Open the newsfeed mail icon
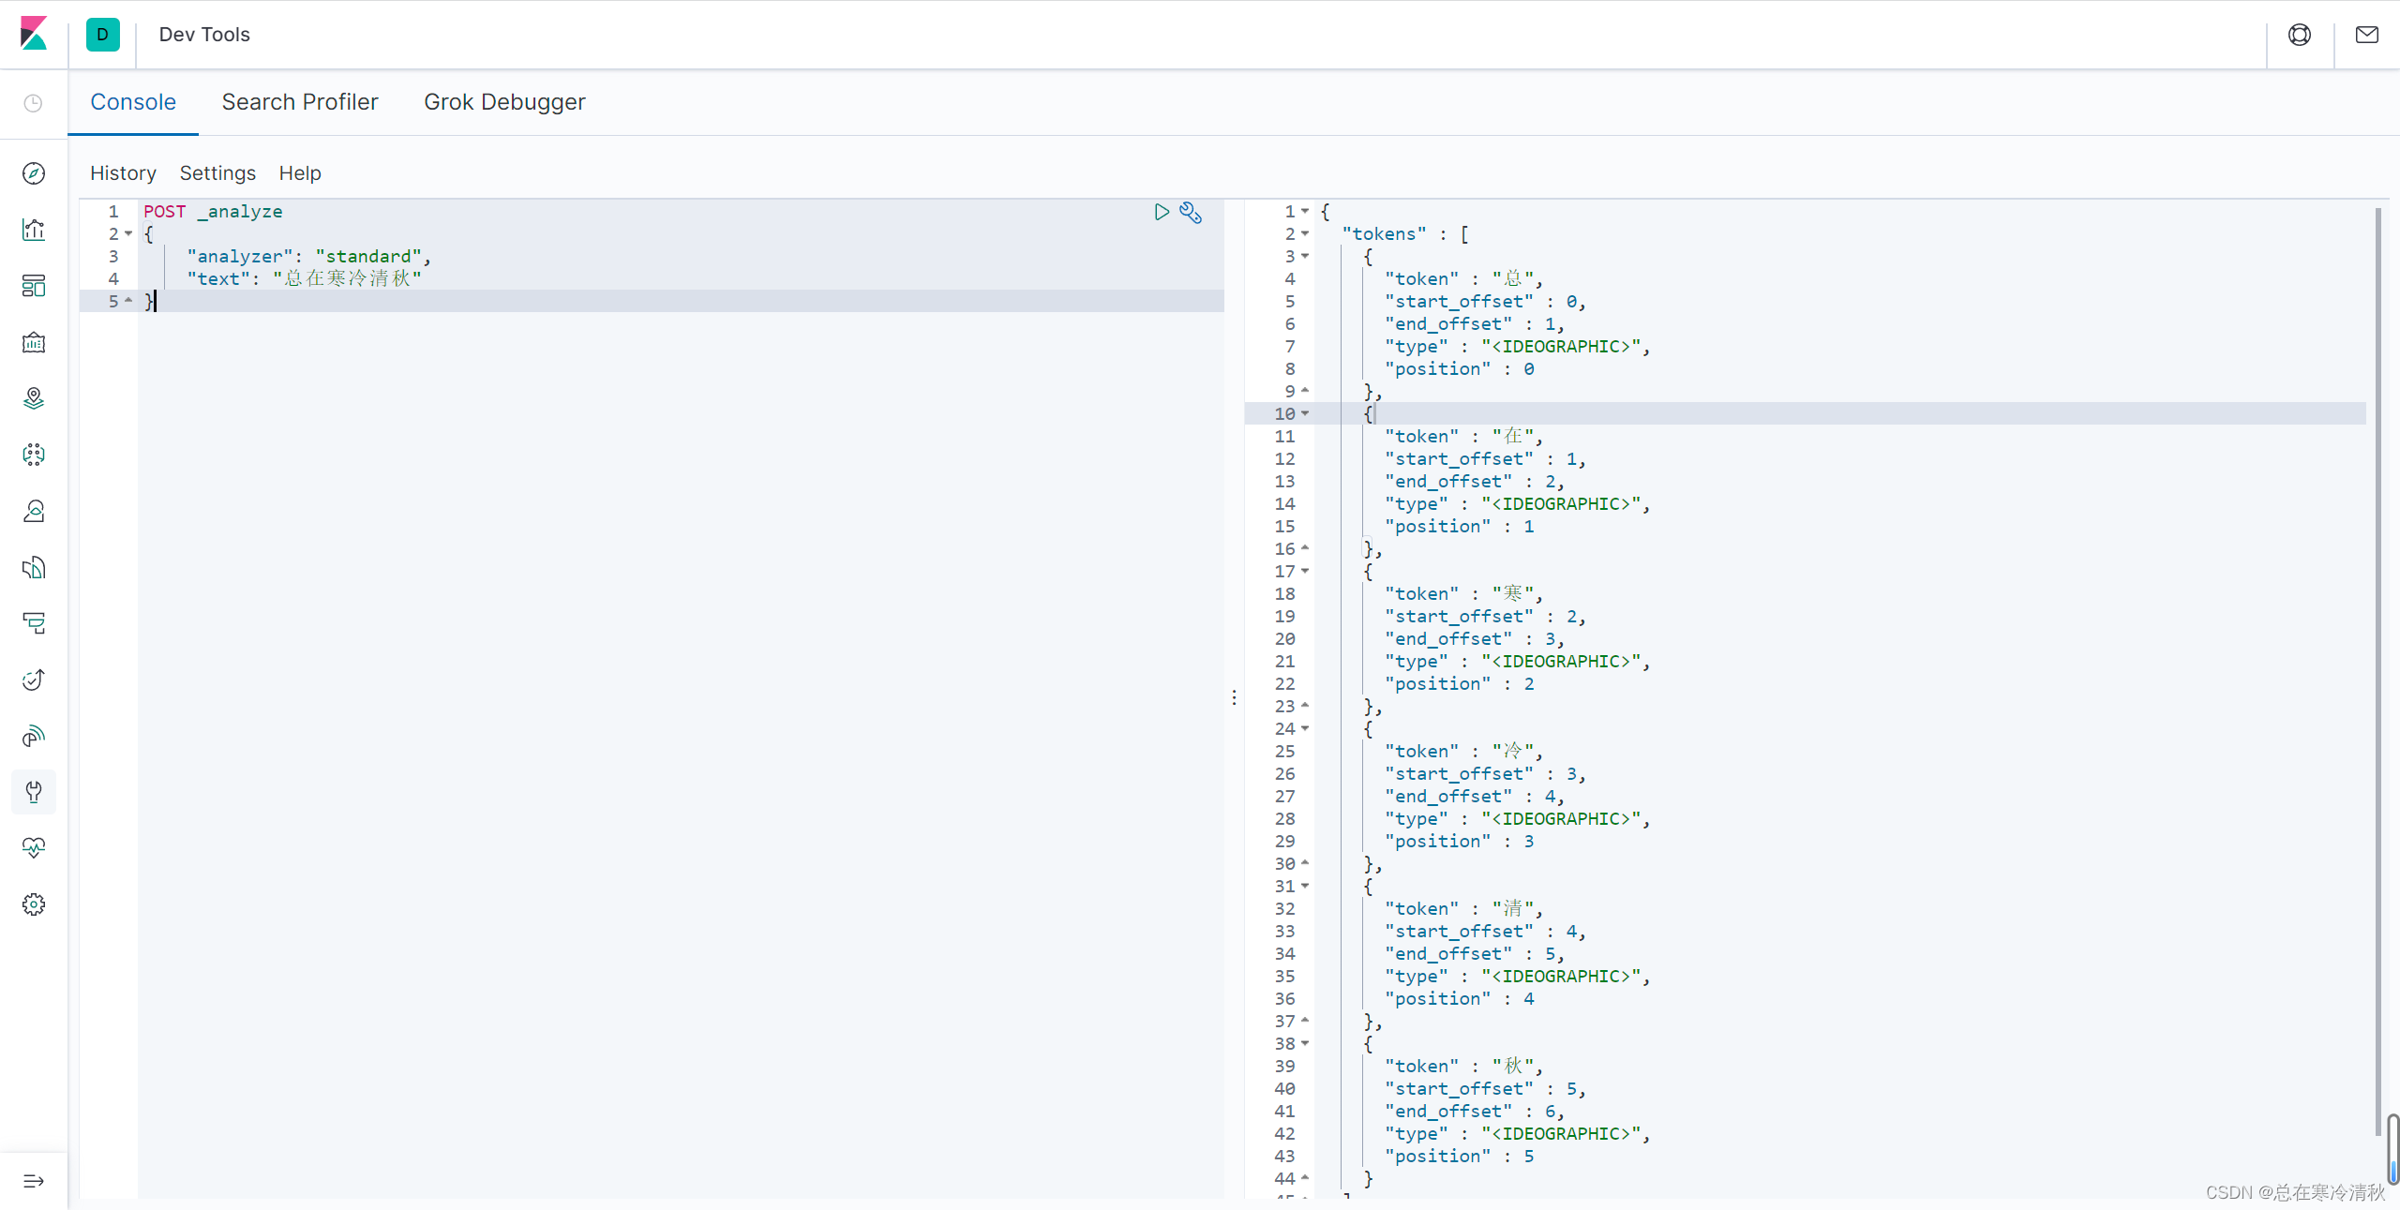 point(2367,35)
